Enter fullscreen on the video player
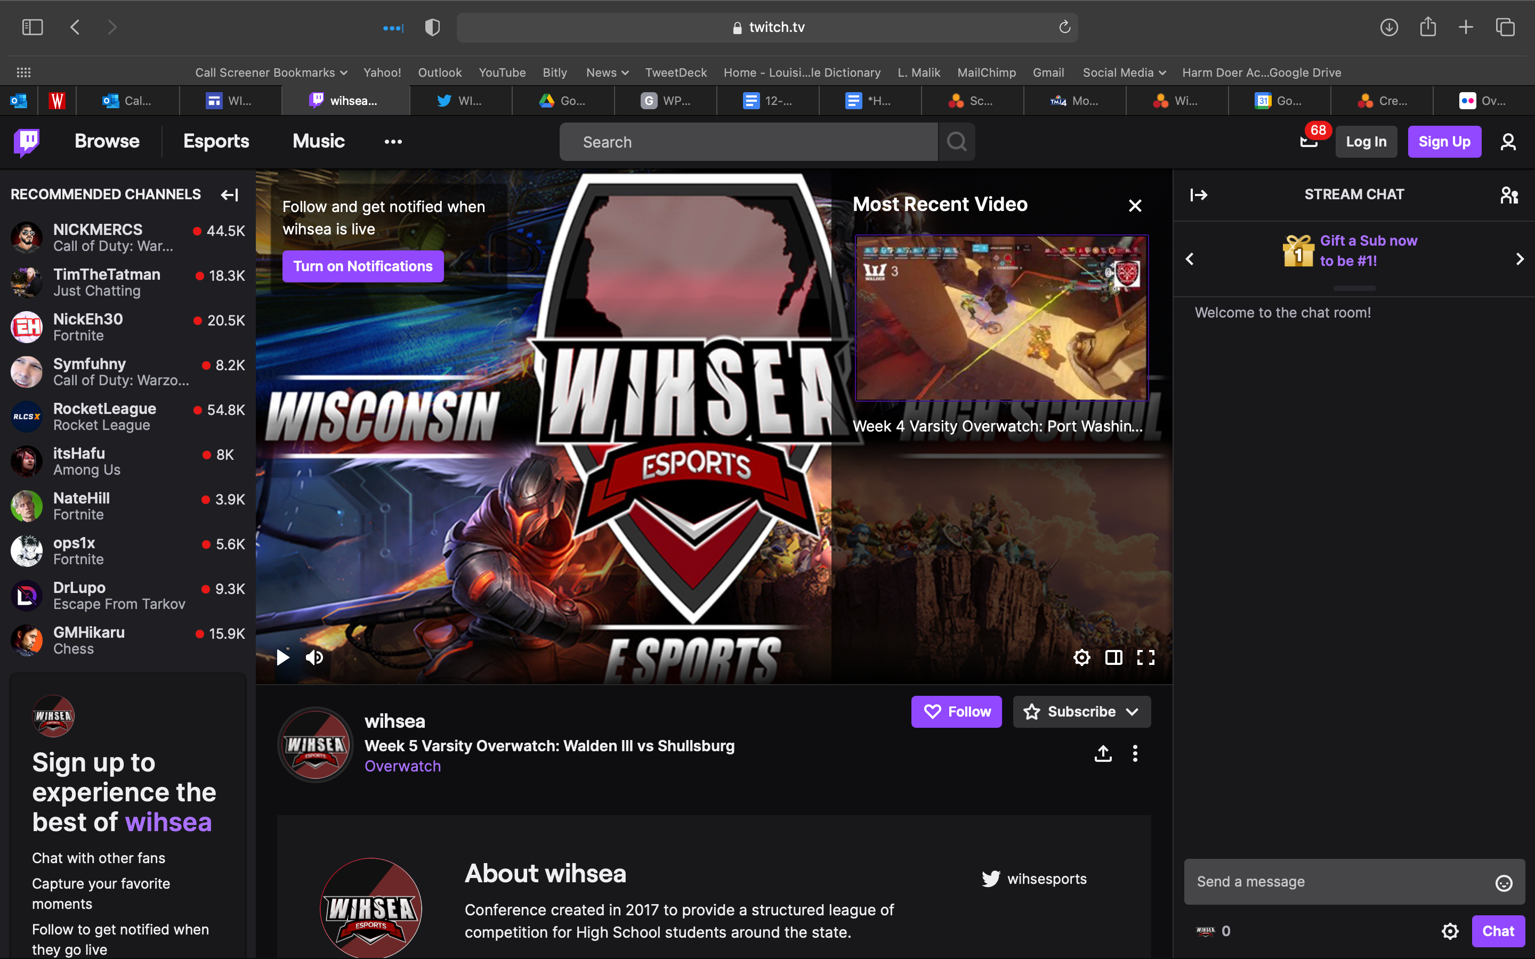Screen dimensions: 1535x959 (x=1147, y=657)
